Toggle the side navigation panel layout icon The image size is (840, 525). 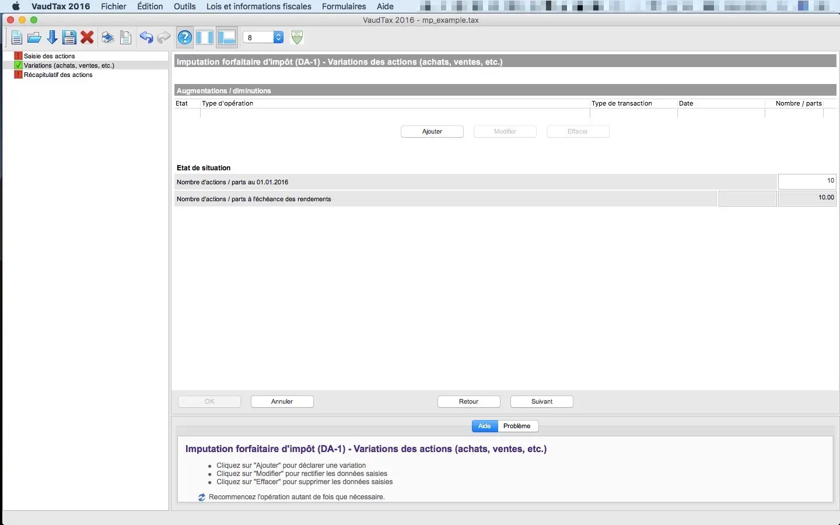point(205,38)
